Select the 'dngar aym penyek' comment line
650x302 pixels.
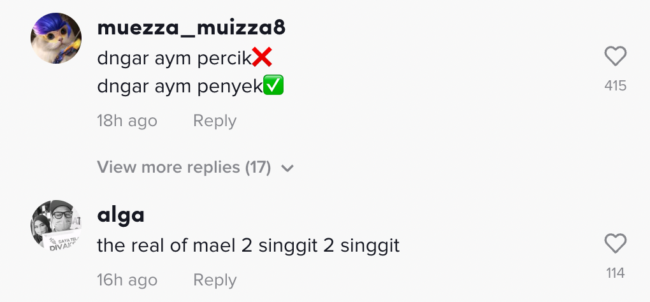[x=180, y=87]
